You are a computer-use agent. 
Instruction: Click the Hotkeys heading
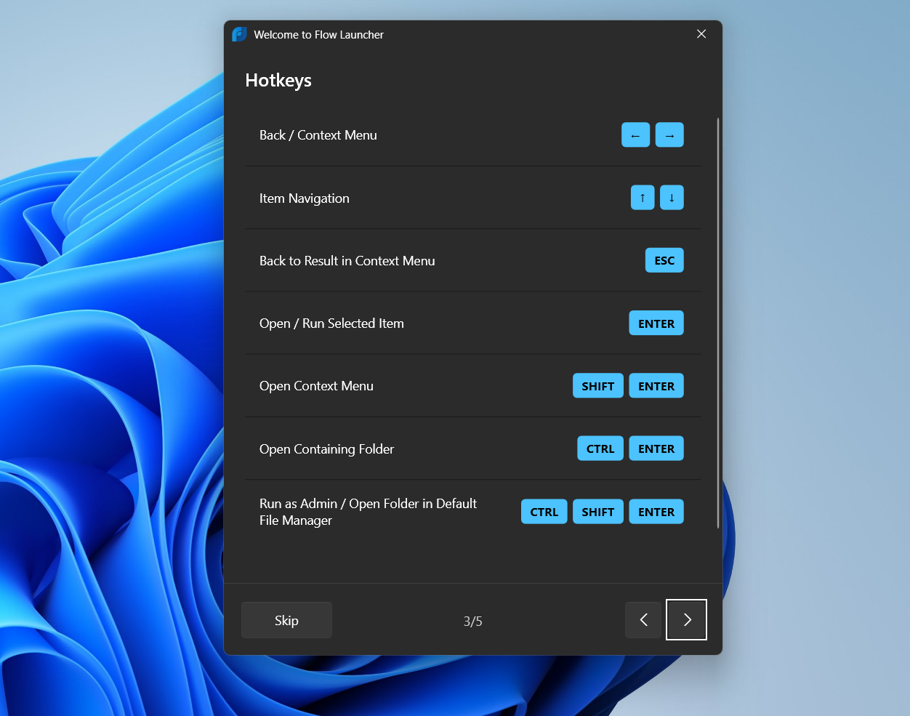[x=278, y=81]
